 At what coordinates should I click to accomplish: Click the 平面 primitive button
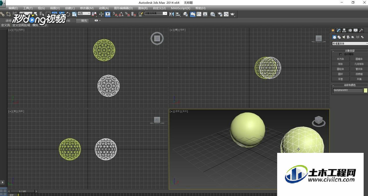click(x=359, y=79)
